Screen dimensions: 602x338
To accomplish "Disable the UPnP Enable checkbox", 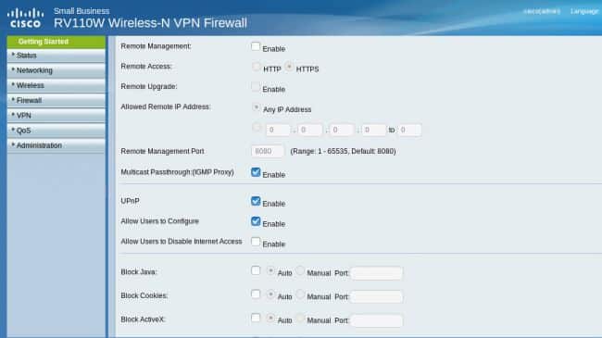I will tap(256, 201).
